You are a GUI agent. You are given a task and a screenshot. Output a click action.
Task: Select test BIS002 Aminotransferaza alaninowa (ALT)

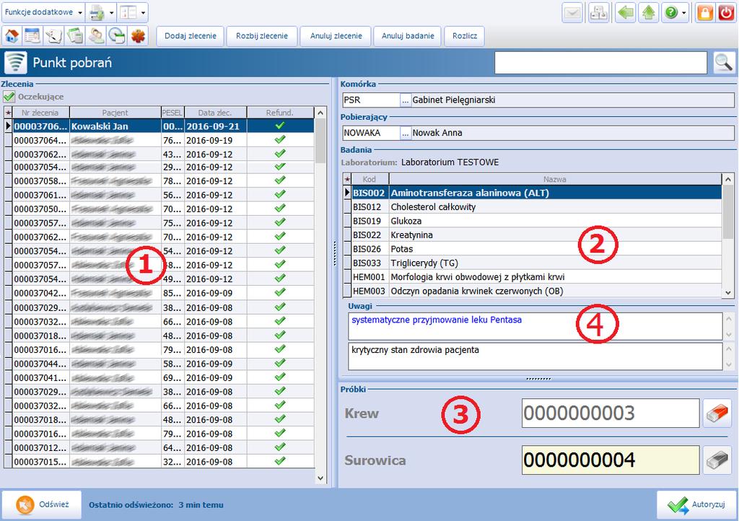click(533, 193)
